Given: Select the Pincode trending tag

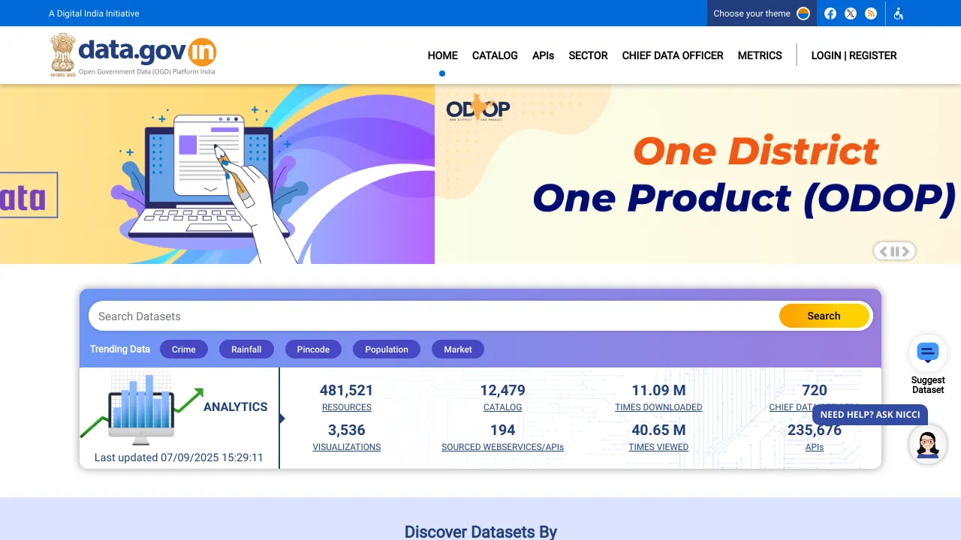Looking at the screenshot, I should pos(313,349).
